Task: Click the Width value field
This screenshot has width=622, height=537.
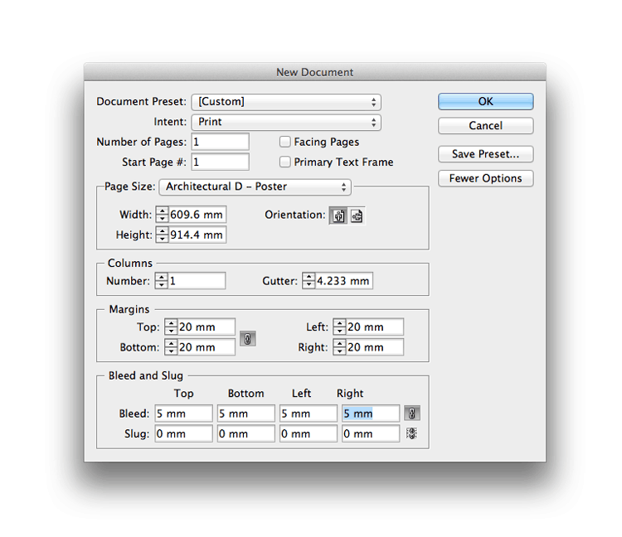Action: pos(197,215)
